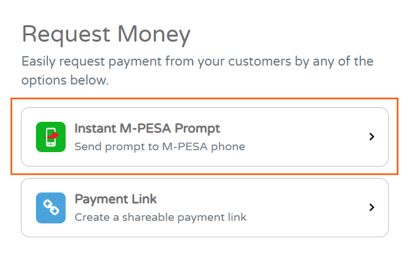Click the word "Prompt" in the M-PESA title

(198, 129)
